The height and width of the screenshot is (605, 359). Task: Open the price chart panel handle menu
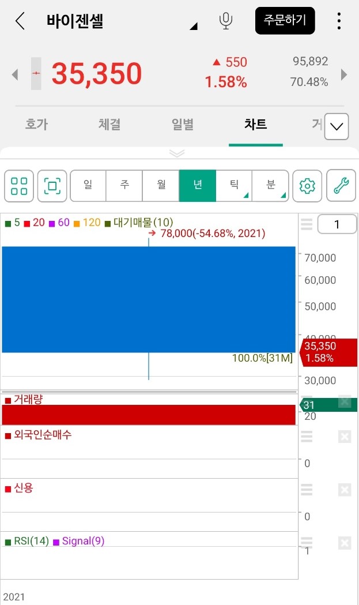click(x=307, y=224)
